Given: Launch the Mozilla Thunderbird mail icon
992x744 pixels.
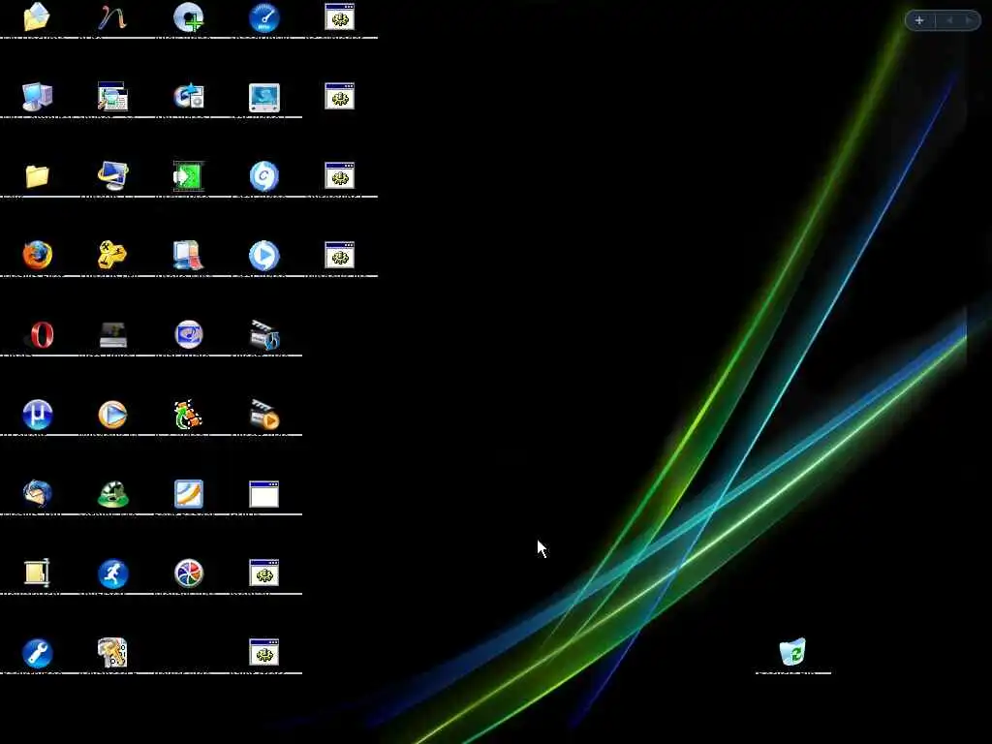Looking at the screenshot, I should click(x=38, y=493).
